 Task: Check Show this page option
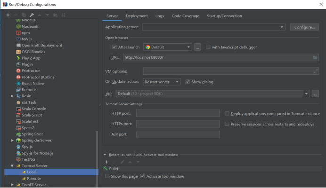click(x=107, y=176)
